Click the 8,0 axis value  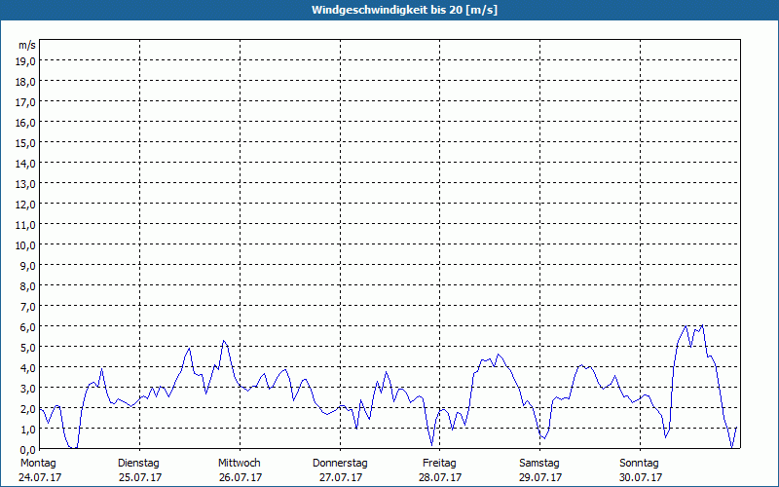click(x=28, y=286)
